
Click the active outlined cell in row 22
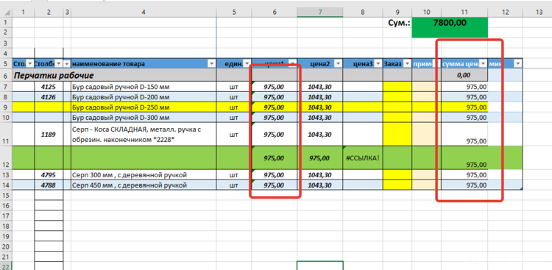coord(320,266)
